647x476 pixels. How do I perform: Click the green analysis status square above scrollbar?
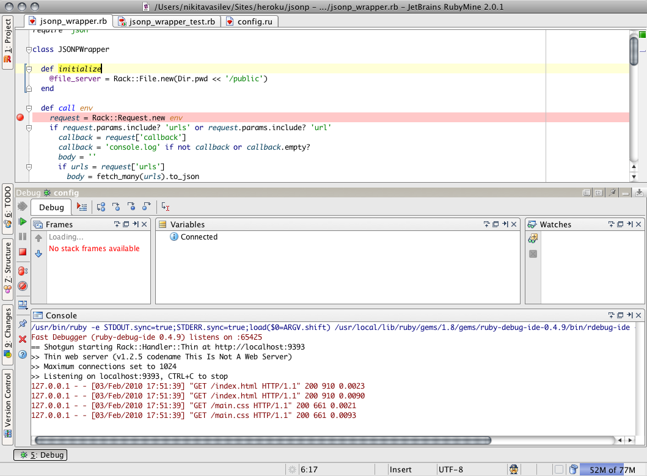(x=642, y=35)
